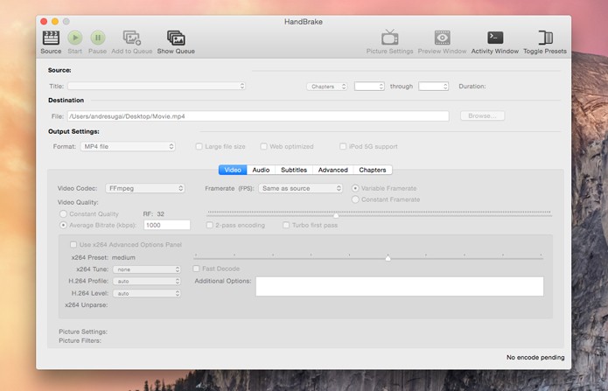Viewport: 608px width, 391px height.
Task: Click the Pause icon in toolbar
Action: click(98, 38)
